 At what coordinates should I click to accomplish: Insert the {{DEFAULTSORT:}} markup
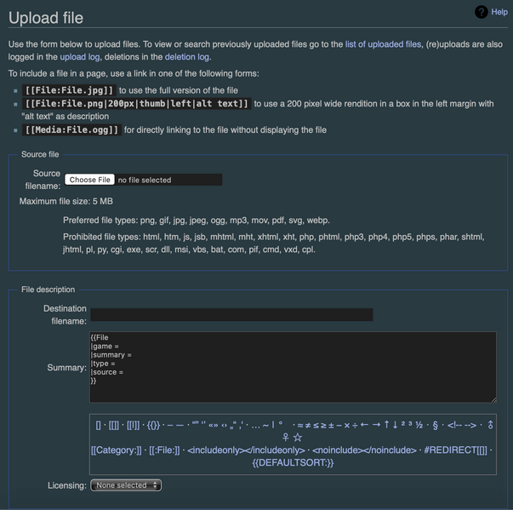pyautogui.click(x=293, y=462)
